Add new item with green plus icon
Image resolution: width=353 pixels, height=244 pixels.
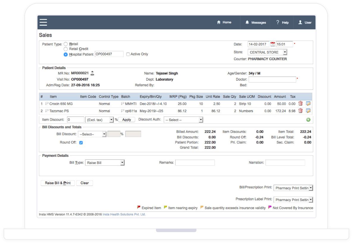pyautogui.click(x=308, y=120)
